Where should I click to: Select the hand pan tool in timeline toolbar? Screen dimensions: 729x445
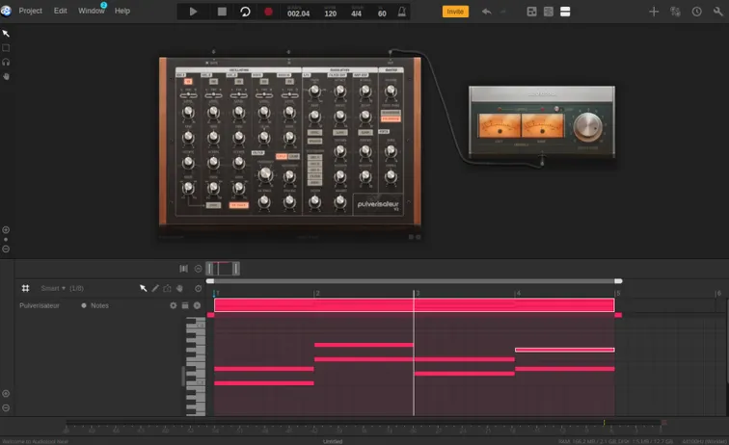coord(179,288)
